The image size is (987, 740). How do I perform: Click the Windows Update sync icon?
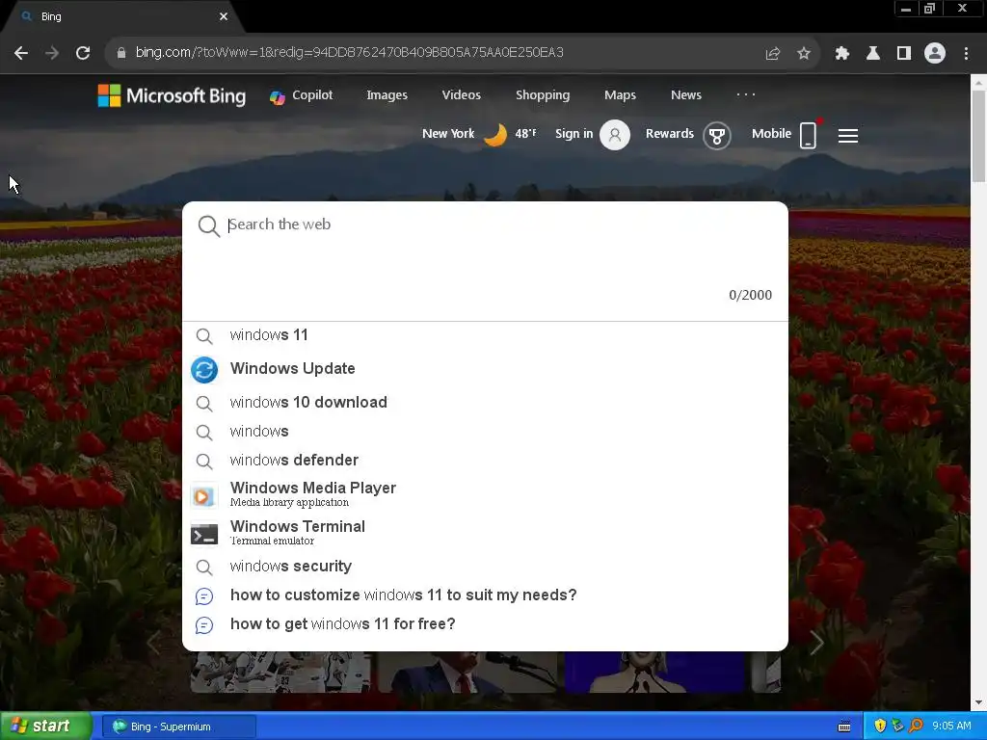204,370
